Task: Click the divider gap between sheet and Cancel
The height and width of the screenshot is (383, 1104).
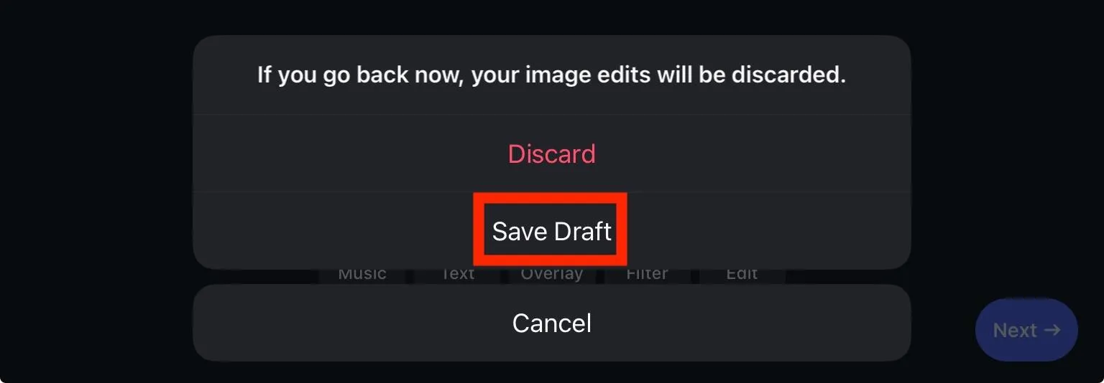Action: [x=551, y=277]
